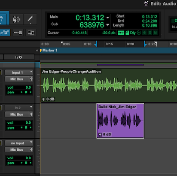Click the blue selection out-point arrow on ruler
The width and height of the screenshot is (177, 176).
tap(145, 44)
